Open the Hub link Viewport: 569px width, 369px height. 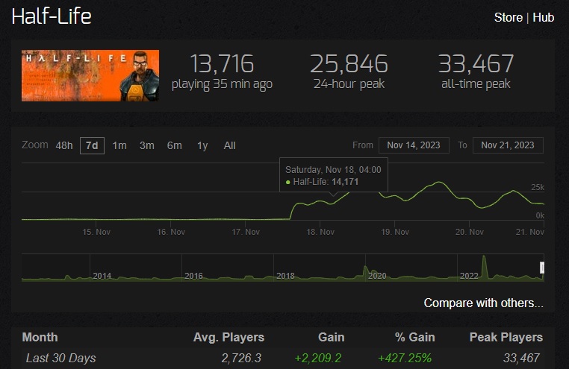tap(543, 17)
